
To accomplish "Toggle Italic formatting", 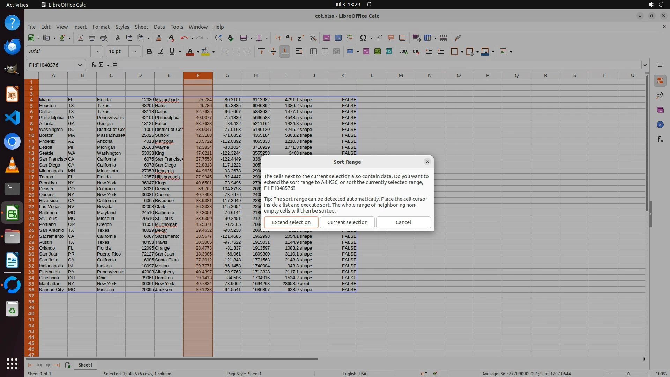I will pos(161,51).
